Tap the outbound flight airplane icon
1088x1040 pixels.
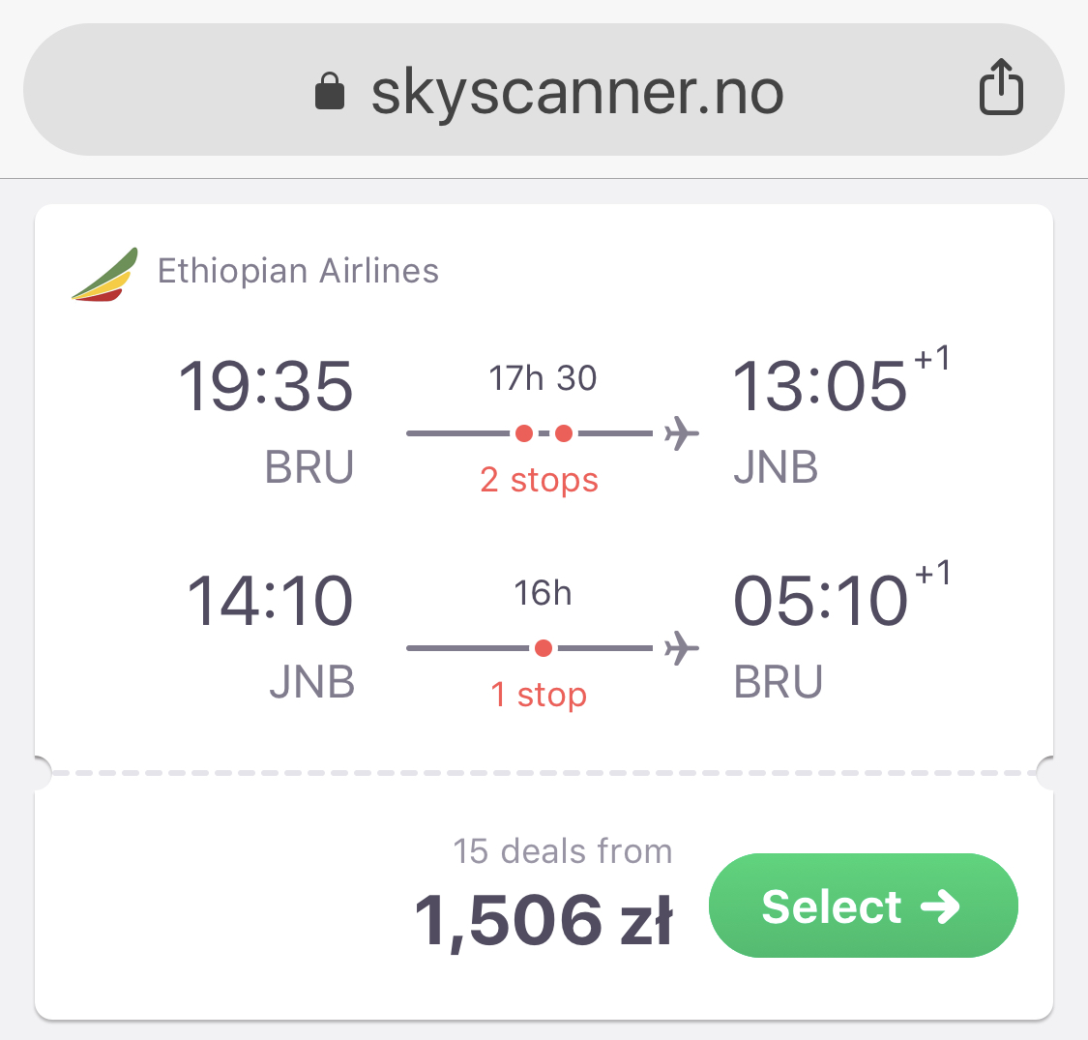pyautogui.click(x=682, y=434)
